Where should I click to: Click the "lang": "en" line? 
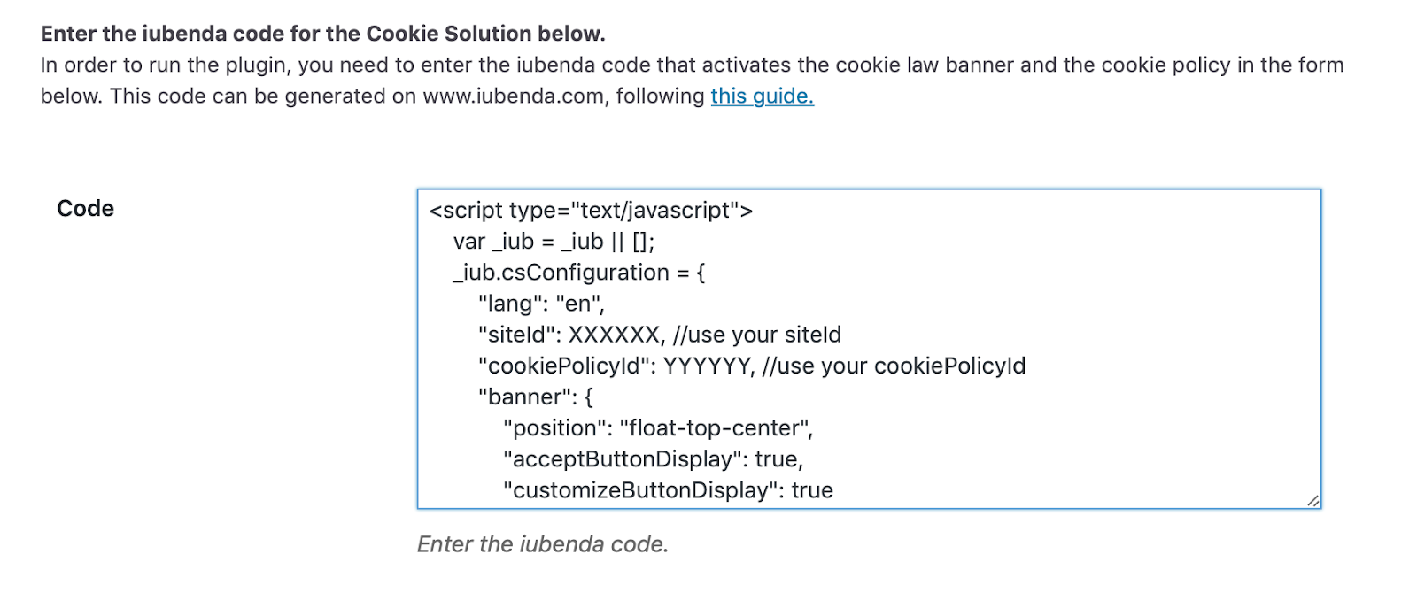point(540,304)
